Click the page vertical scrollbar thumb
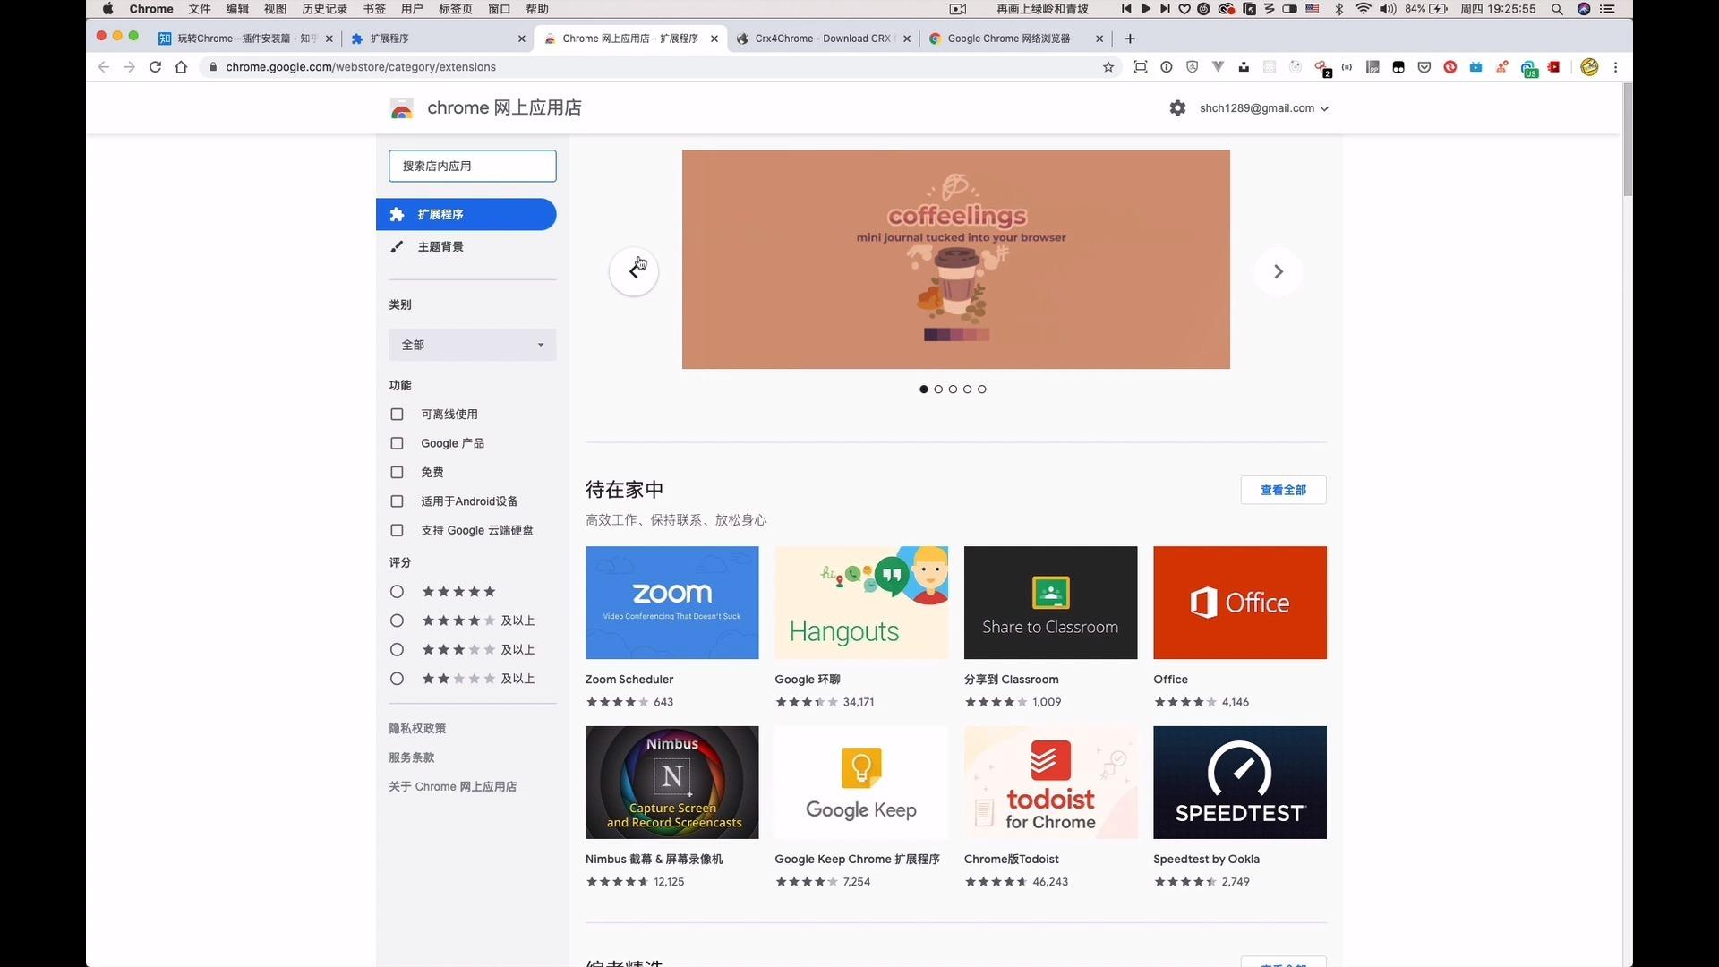This screenshot has width=1719, height=967. click(x=1627, y=140)
